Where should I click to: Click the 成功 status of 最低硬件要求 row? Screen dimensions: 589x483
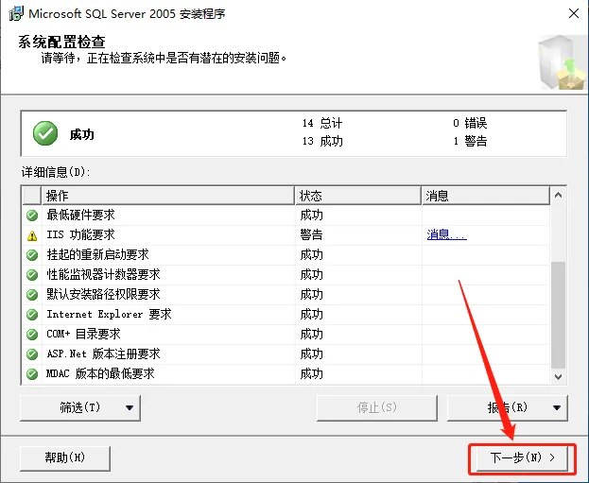tap(311, 216)
